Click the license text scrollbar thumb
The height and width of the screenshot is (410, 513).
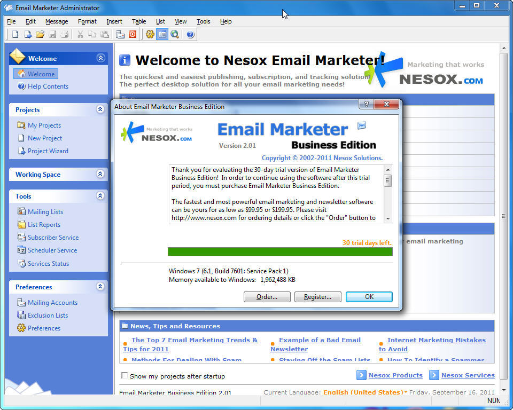[388, 180]
